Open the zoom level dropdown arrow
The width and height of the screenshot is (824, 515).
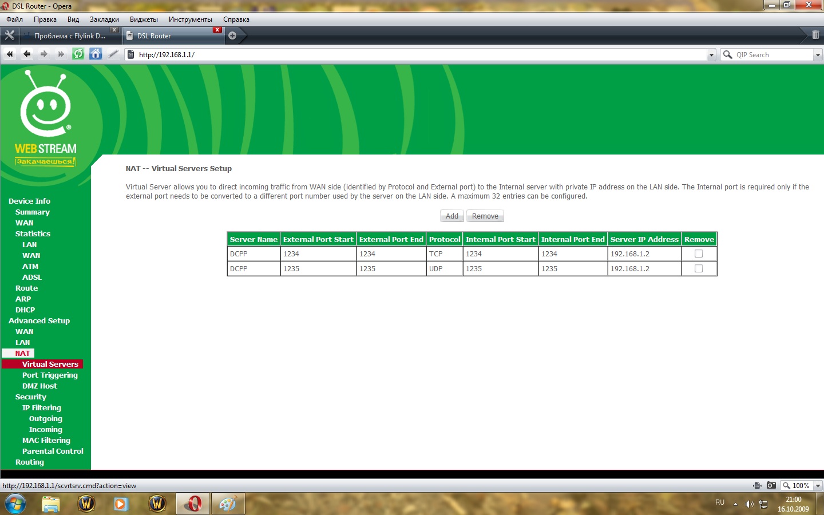[x=818, y=486]
